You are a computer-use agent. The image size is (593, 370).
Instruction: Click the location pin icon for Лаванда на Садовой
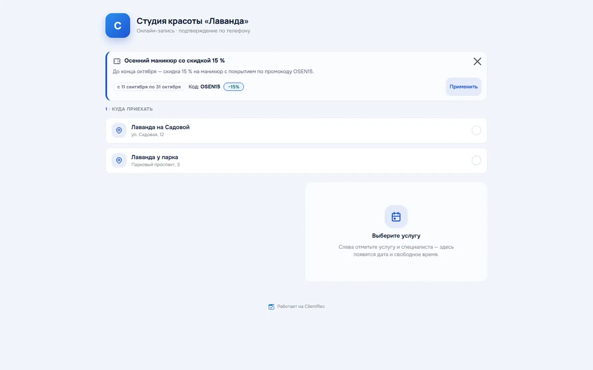(x=119, y=131)
